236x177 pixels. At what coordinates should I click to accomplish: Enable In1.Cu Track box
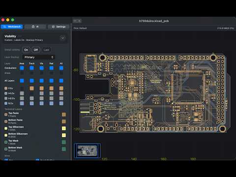pos(32,93)
